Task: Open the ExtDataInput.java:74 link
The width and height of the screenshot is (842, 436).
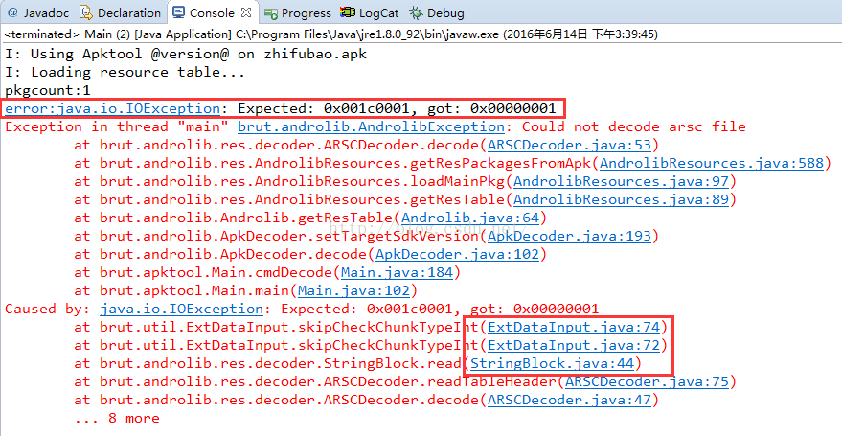Action: click(574, 327)
